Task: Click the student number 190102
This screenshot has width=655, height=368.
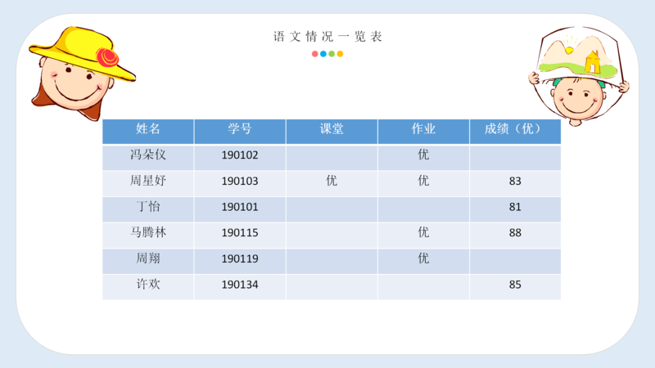Action: click(240, 157)
